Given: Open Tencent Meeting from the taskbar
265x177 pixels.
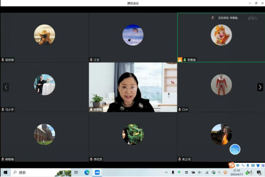Looking at the screenshot, I should (x=98, y=172).
